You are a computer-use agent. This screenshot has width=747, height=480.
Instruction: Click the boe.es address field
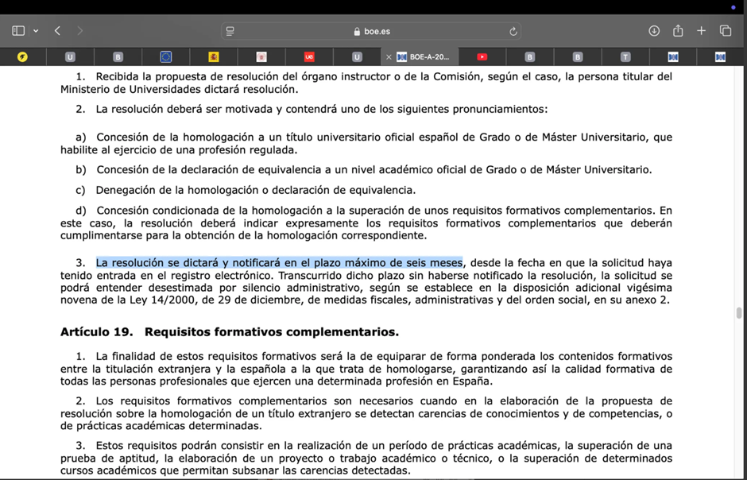tap(371, 32)
